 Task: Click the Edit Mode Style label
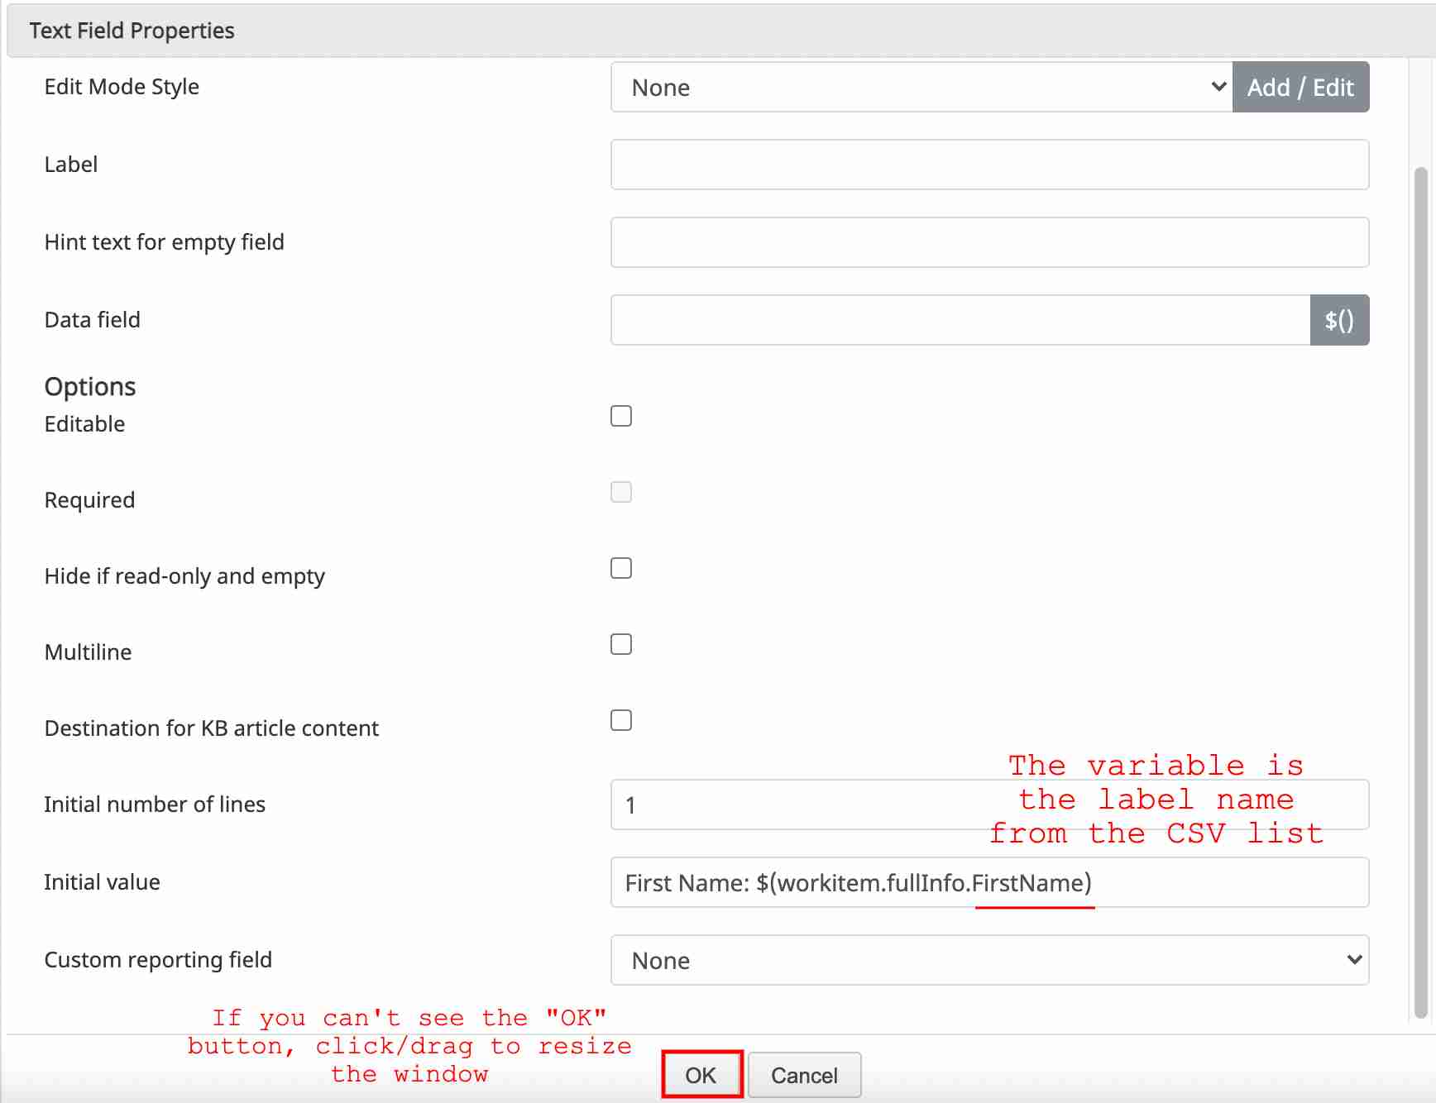pos(122,87)
